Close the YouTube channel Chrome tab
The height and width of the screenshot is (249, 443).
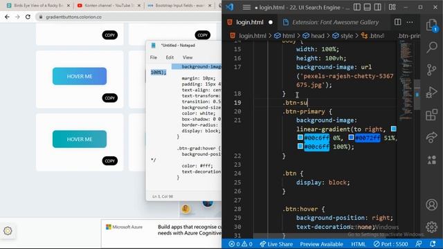pyautogui.click(x=138, y=6)
